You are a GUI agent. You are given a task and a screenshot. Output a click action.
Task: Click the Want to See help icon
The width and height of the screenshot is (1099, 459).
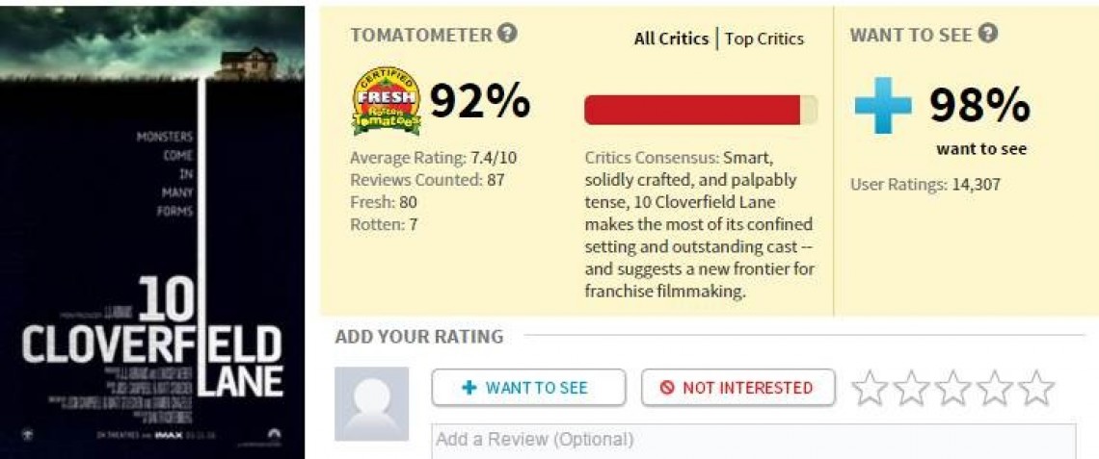coord(987,34)
